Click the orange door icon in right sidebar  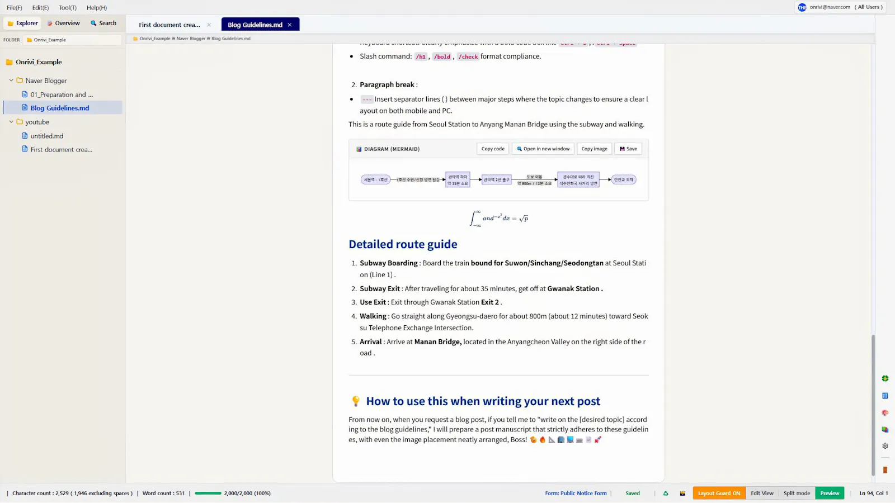885,469
